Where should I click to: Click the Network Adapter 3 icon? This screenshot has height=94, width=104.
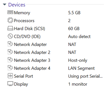(x=10, y=60)
